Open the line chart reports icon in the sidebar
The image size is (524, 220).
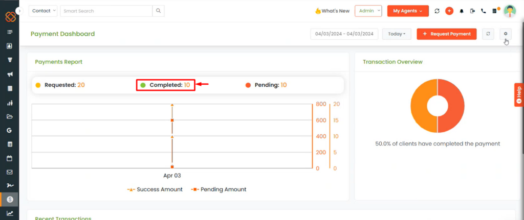(10, 213)
